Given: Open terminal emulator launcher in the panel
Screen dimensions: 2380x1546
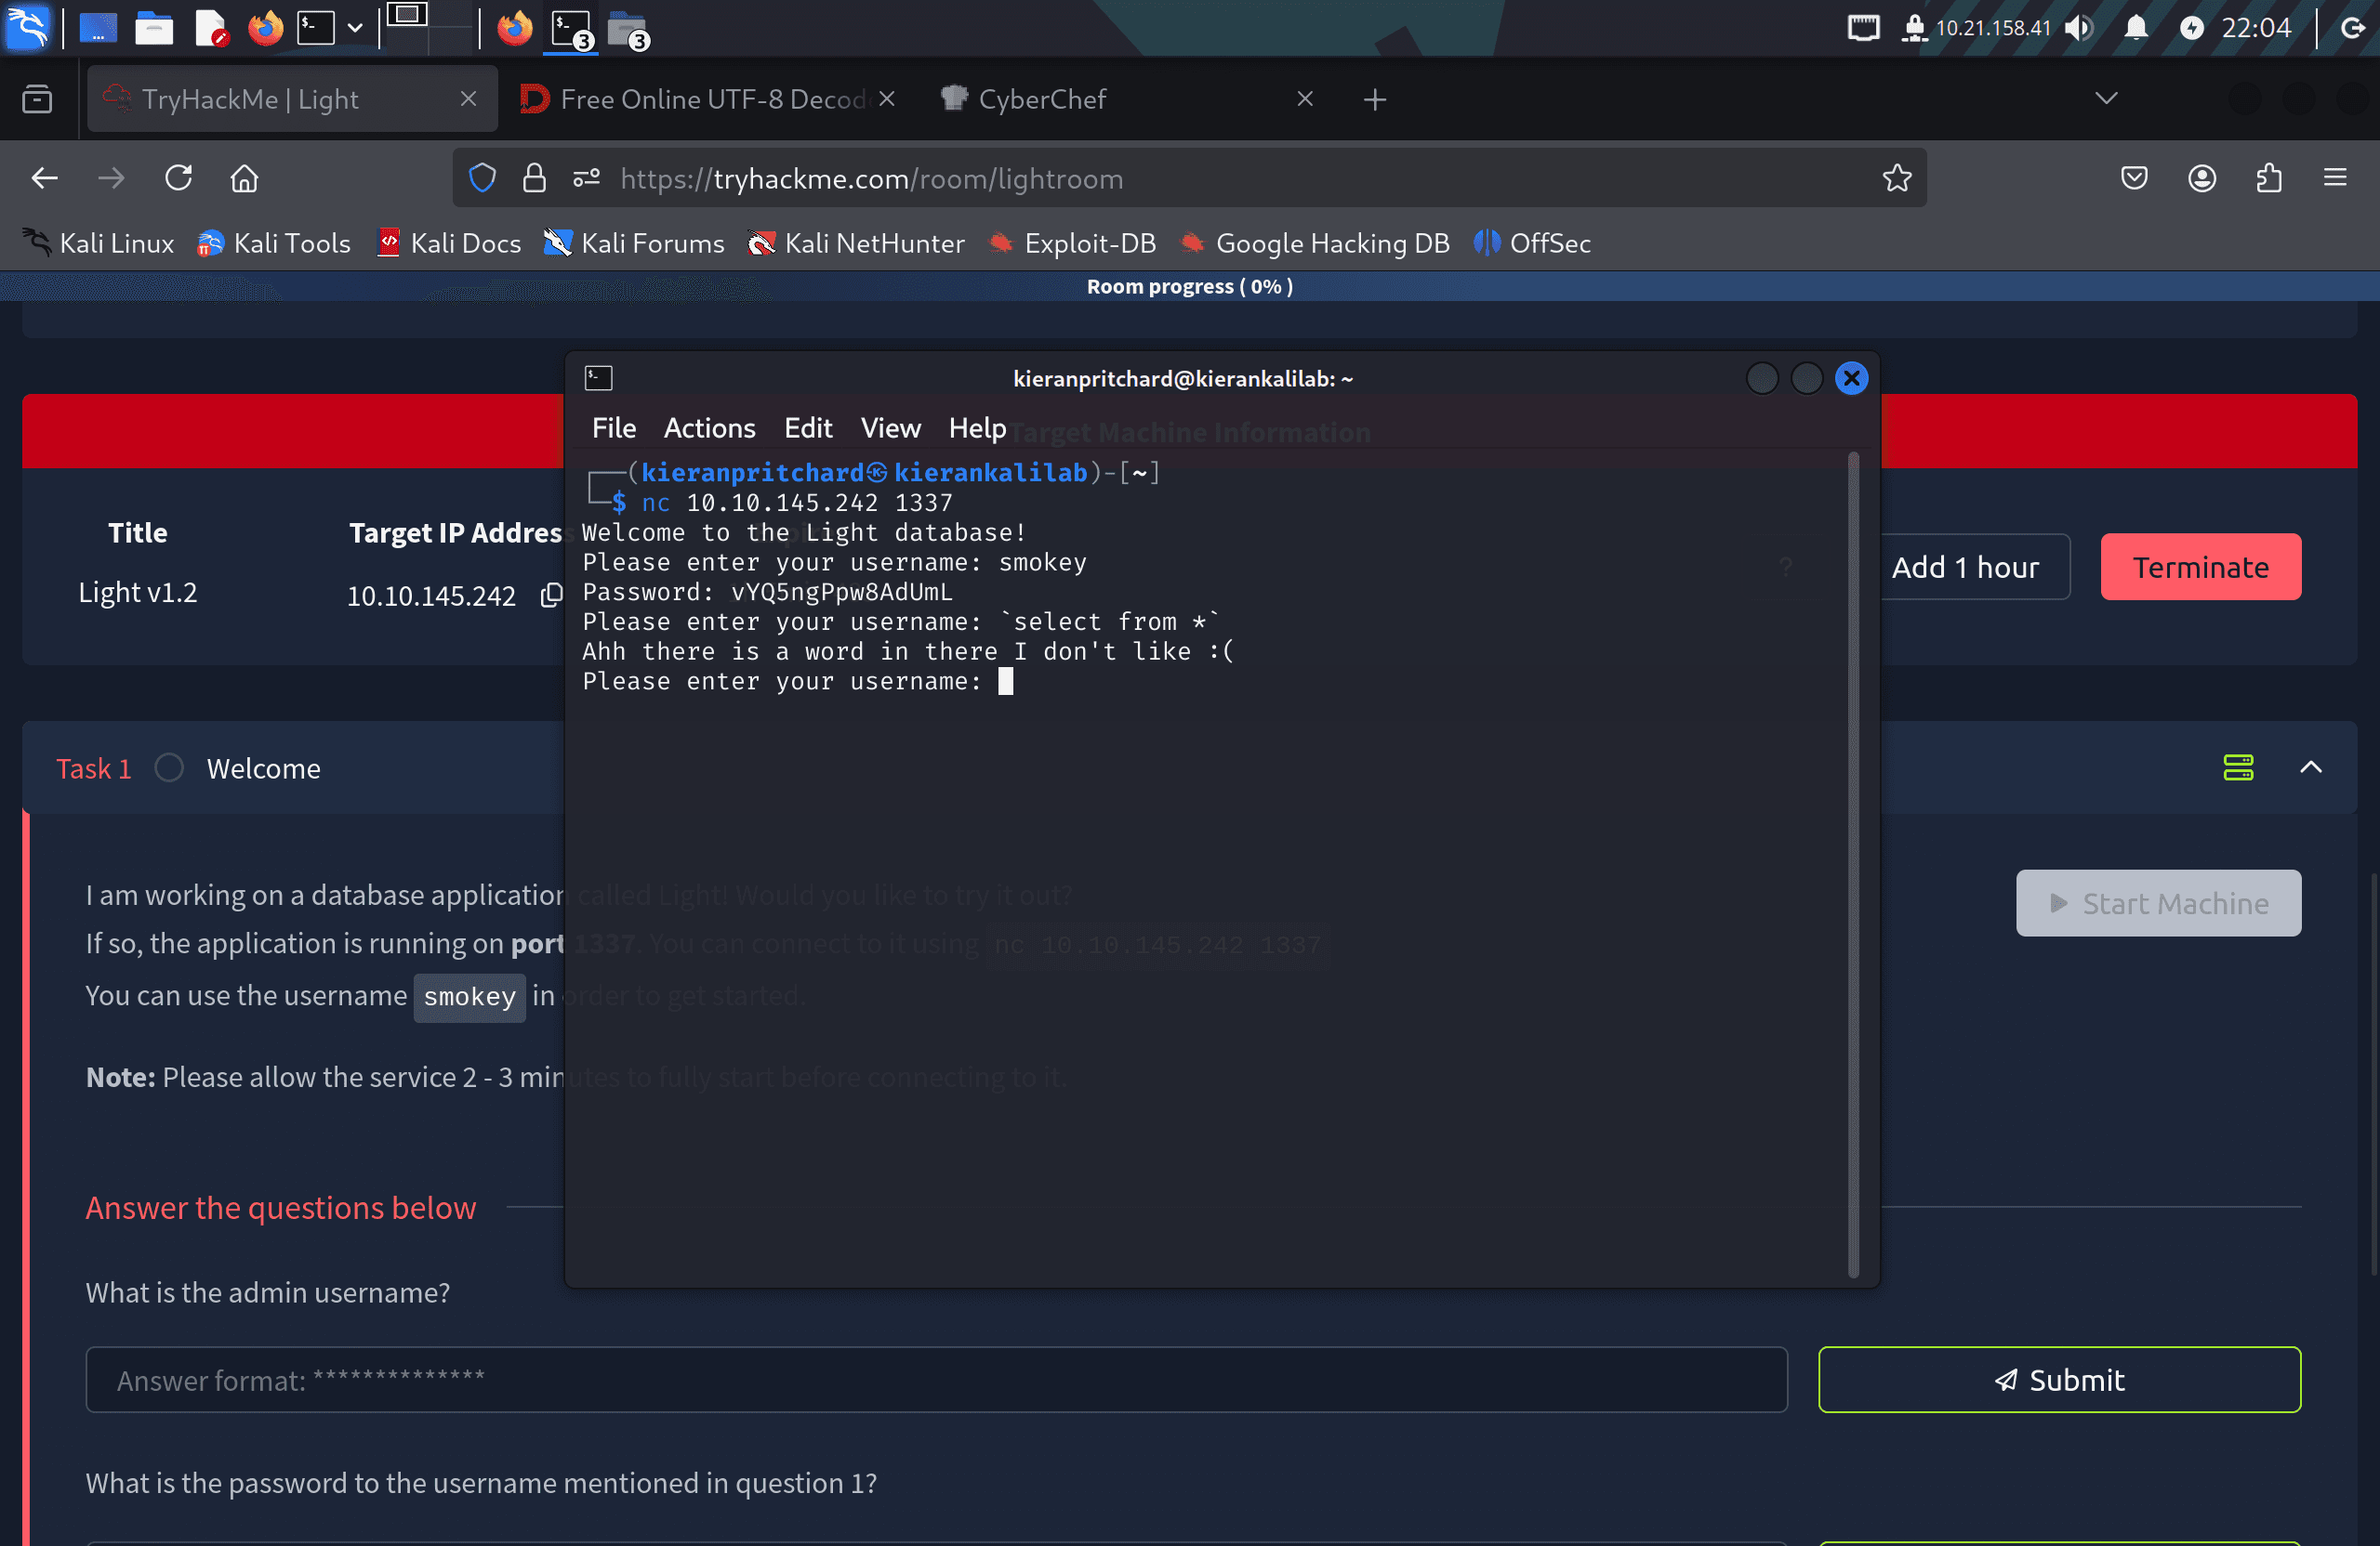Looking at the screenshot, I should [x=316, y=28].
